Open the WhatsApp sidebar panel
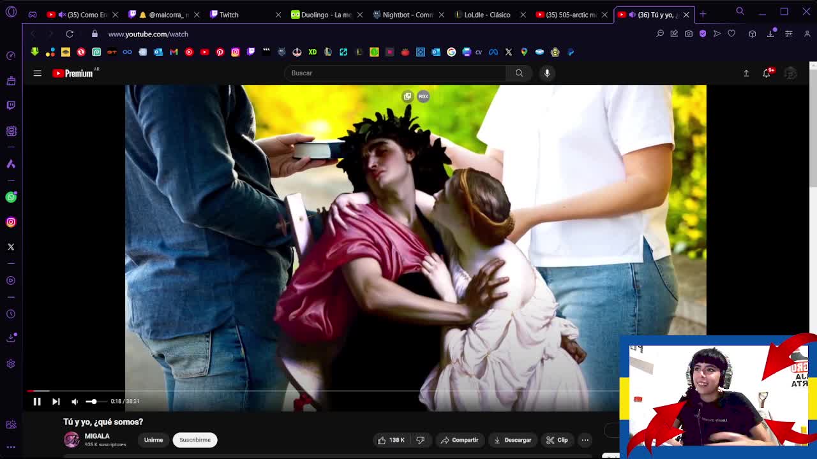This screenshot has height=459, width=817. pos(11,197)
